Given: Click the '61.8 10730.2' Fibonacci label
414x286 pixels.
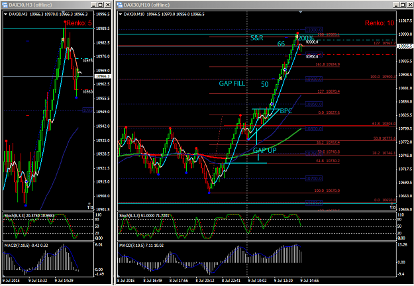Looking at the screenshot, I should tap(327, 161).
